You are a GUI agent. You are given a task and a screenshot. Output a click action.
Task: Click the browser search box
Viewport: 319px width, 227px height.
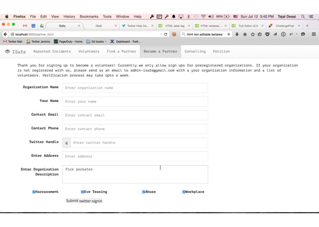click(204, 34)
